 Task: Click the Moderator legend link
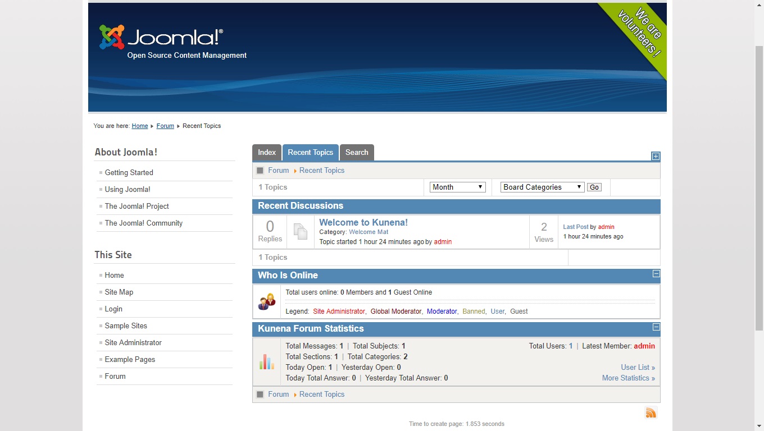tap(442, 311)
